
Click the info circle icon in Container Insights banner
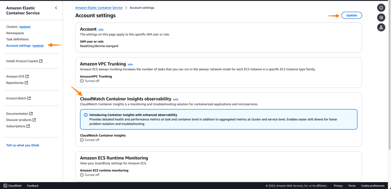click(86, 115)
